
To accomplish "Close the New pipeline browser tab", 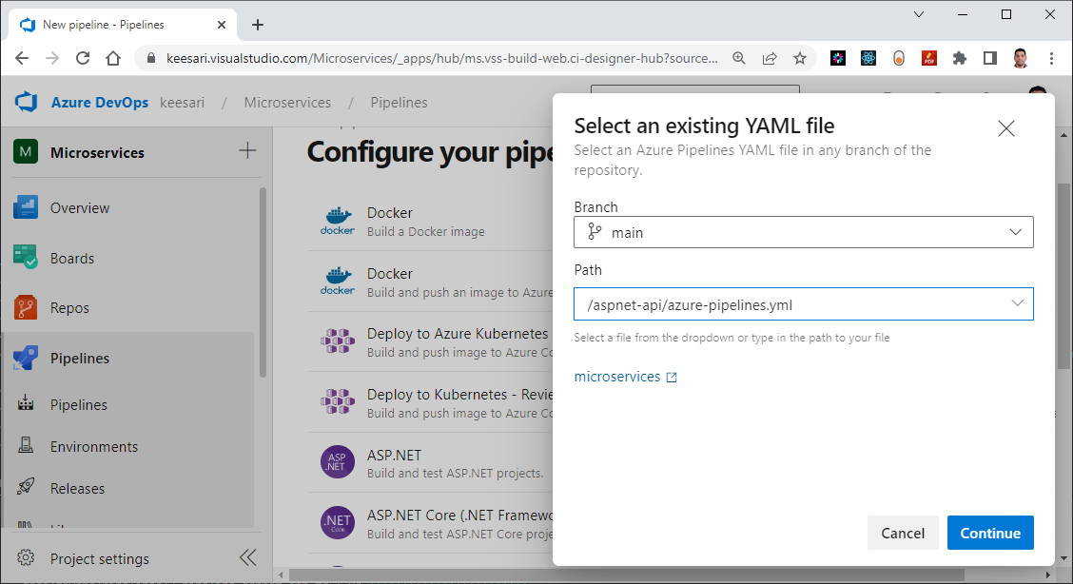I will 222,25.
